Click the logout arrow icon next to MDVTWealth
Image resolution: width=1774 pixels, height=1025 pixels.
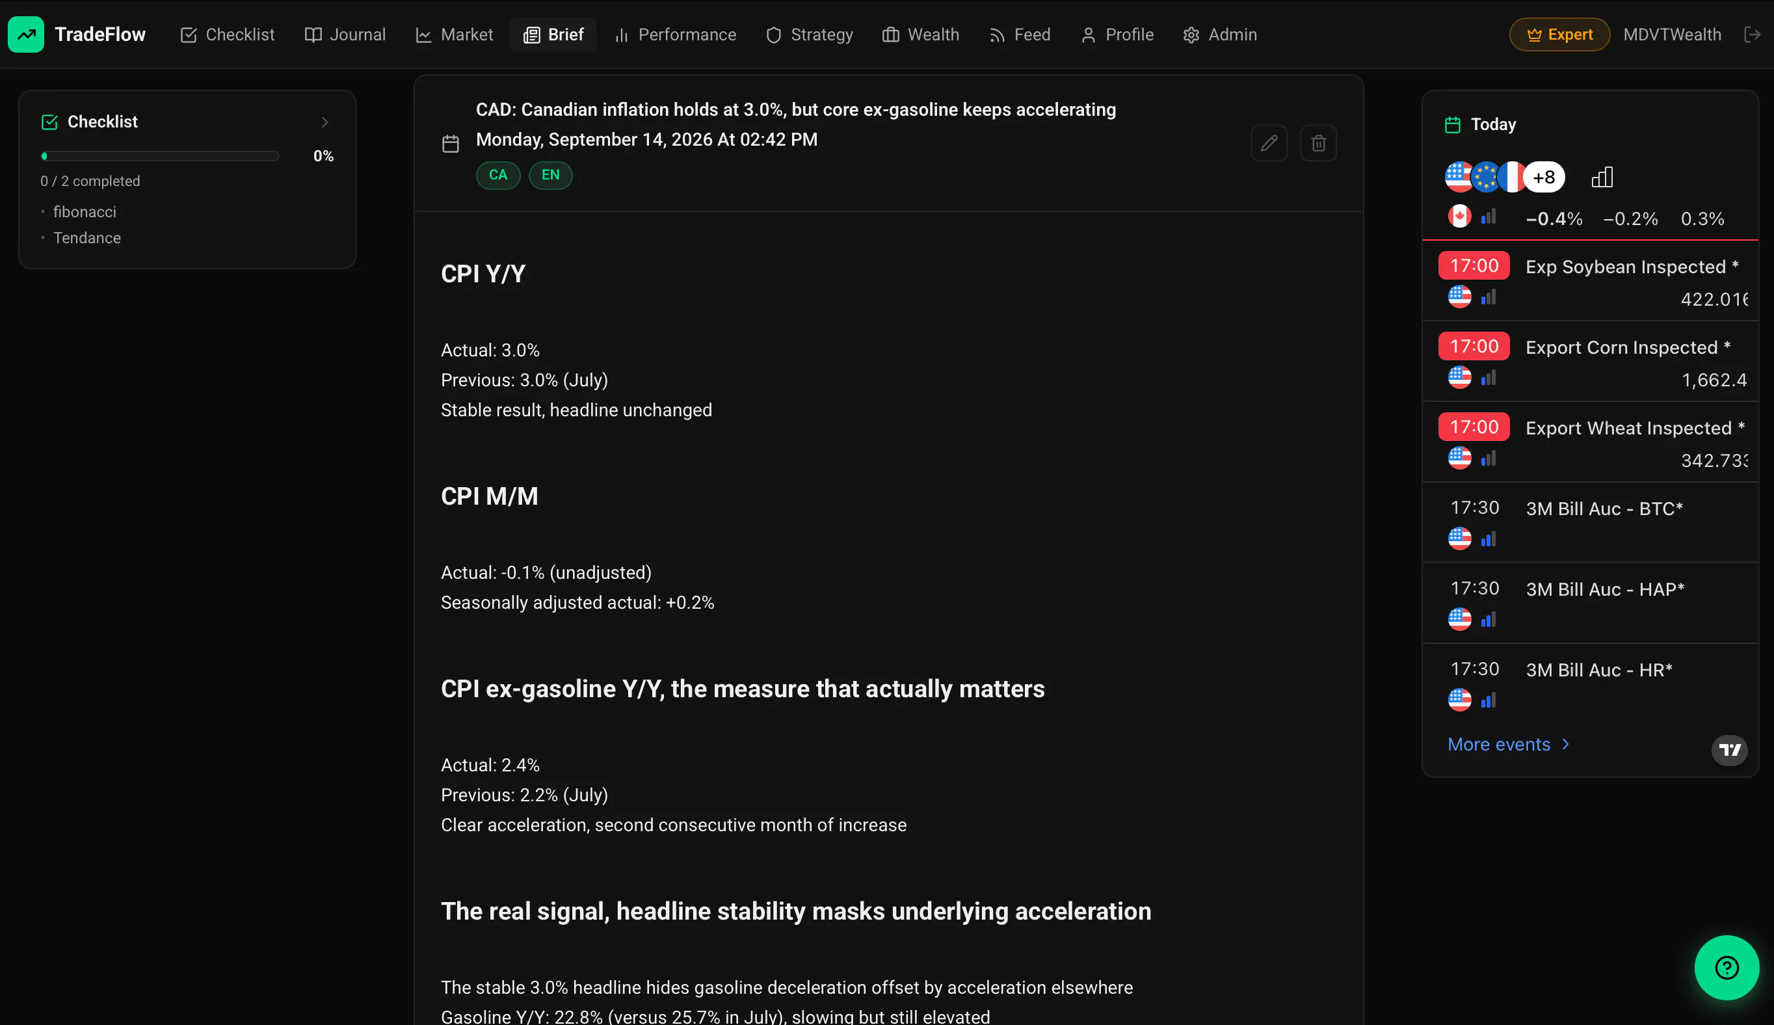click(1752, 34)
